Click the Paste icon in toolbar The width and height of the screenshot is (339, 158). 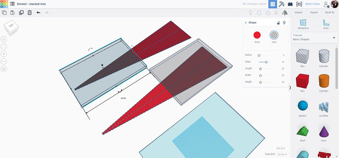coord(13,13)
